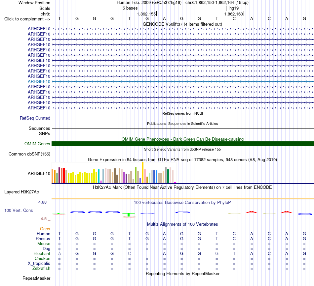This screenshot has width=314, height=286.
Task: Select the light-blue highlighted ARHGEF10 transcript label
Action: point(39,81)
